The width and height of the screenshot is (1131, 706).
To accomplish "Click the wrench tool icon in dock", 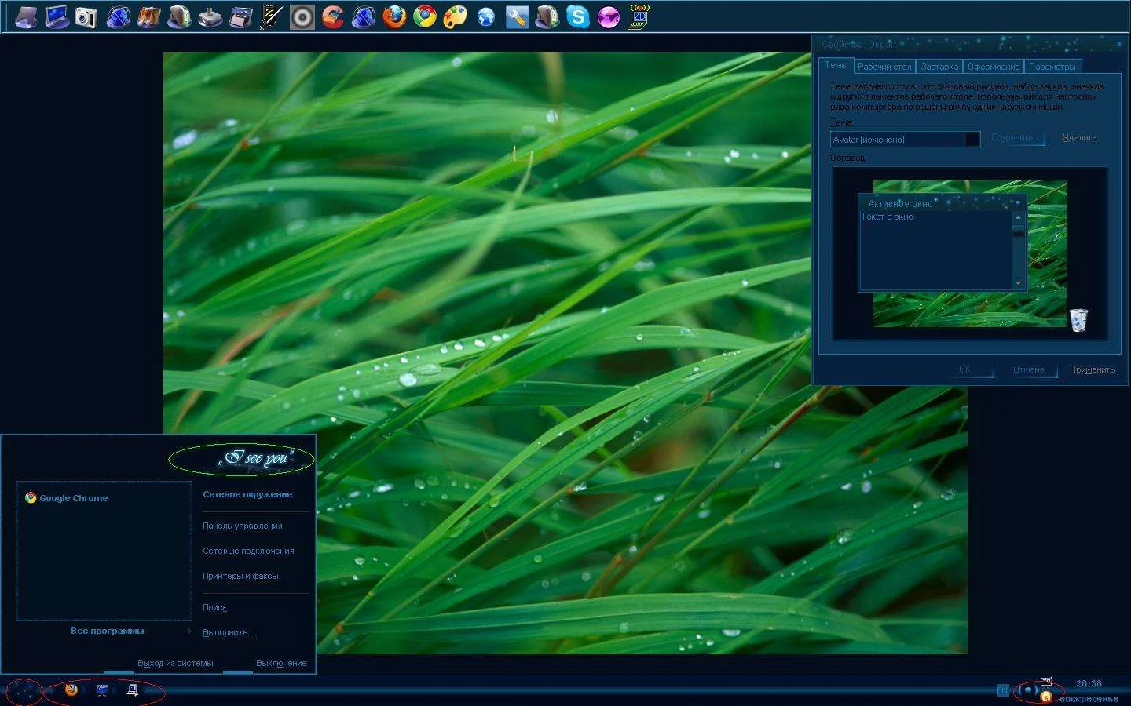I will (x=516, y=16).
